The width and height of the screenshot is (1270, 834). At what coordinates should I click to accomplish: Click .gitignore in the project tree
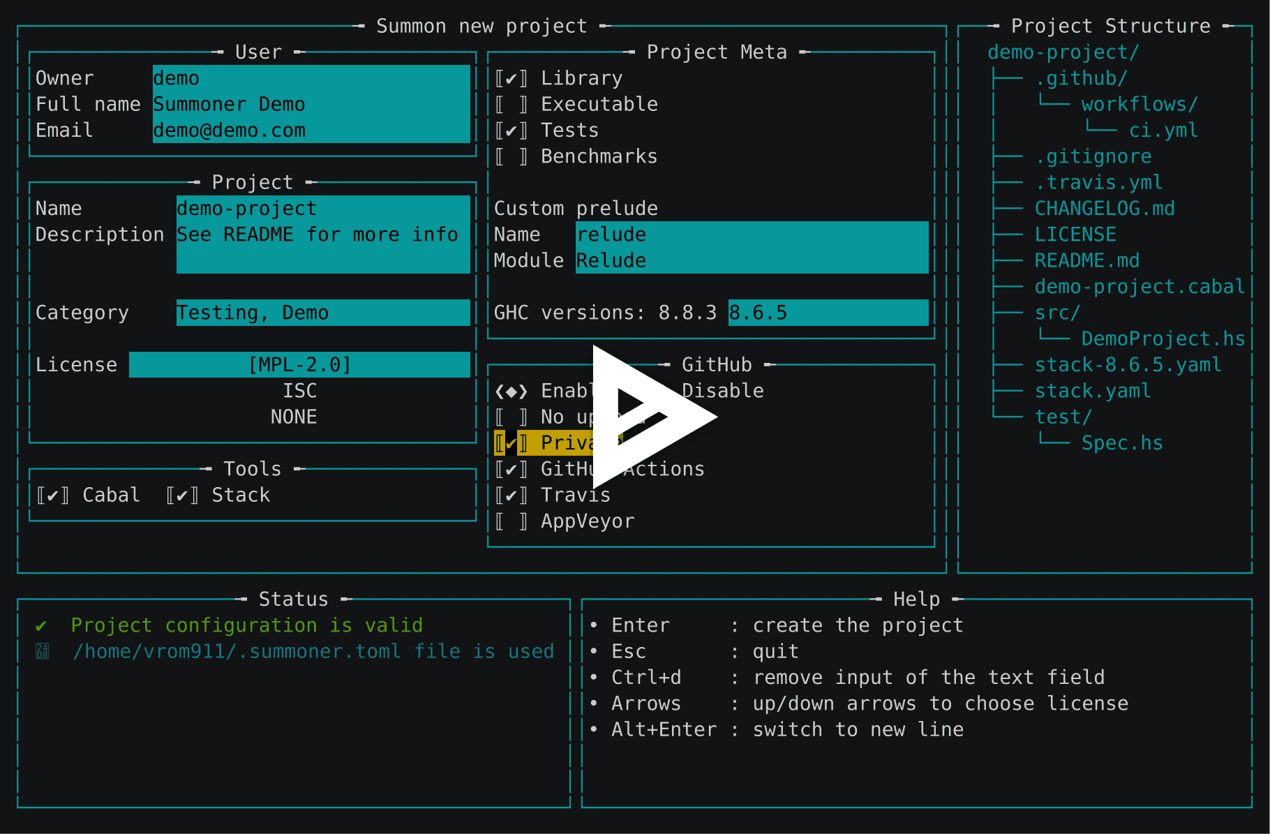coord(1093,156)
